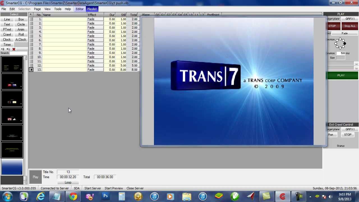Open Photoshop from the taskbar

[105, 196]
